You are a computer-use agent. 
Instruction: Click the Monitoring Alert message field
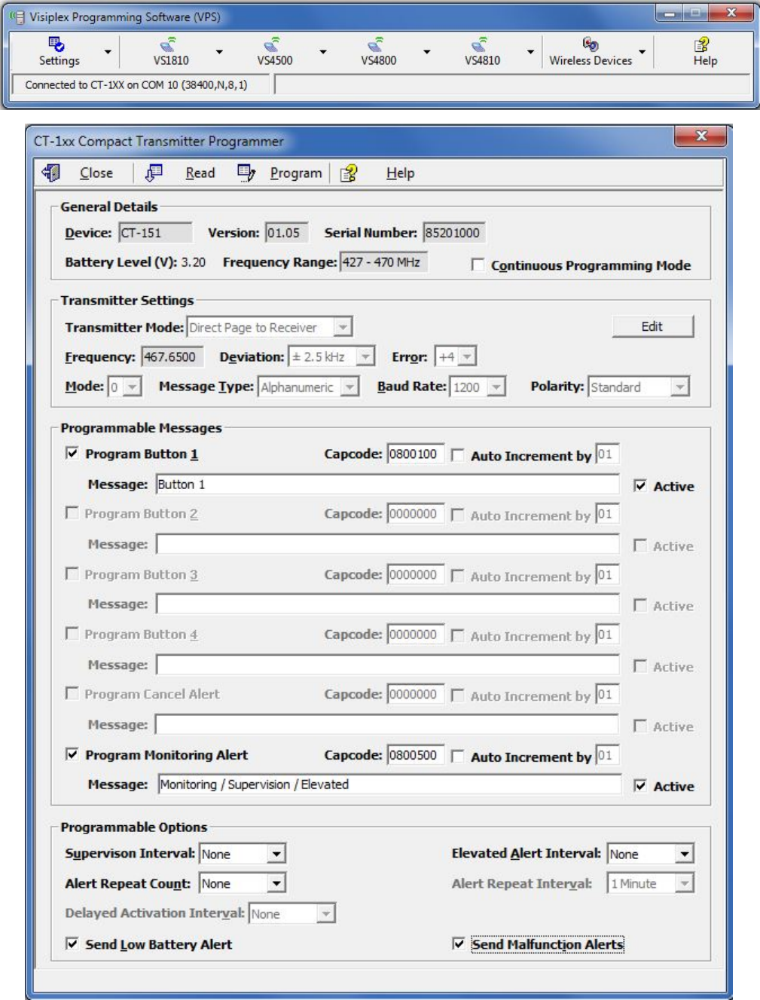[389, 784]
